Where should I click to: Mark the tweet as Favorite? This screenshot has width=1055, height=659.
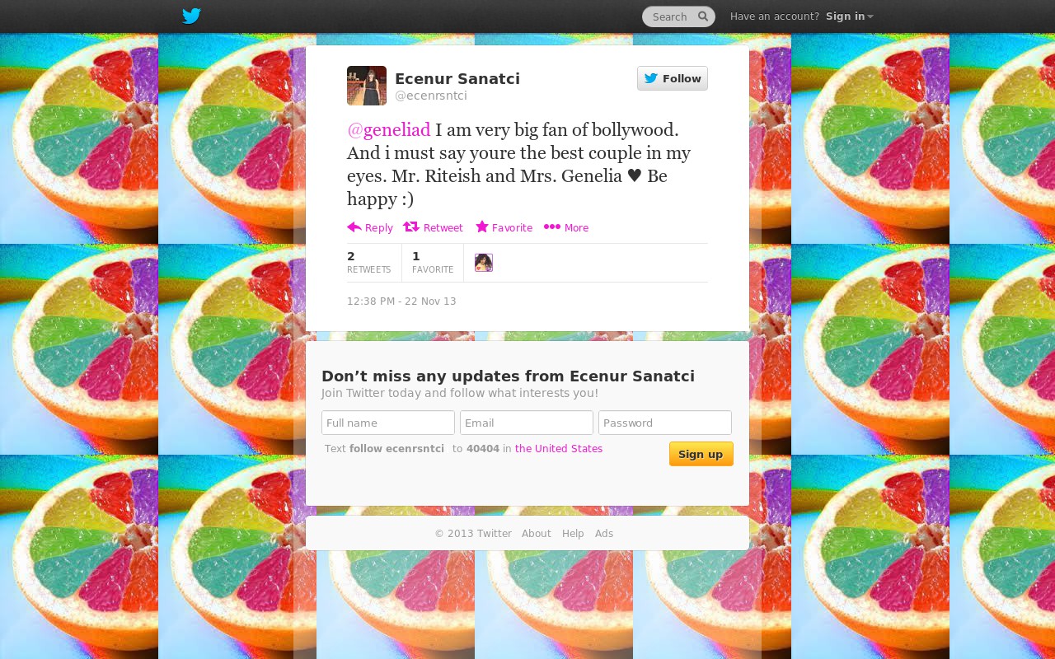pyautogui.click(x=504, y=227)
